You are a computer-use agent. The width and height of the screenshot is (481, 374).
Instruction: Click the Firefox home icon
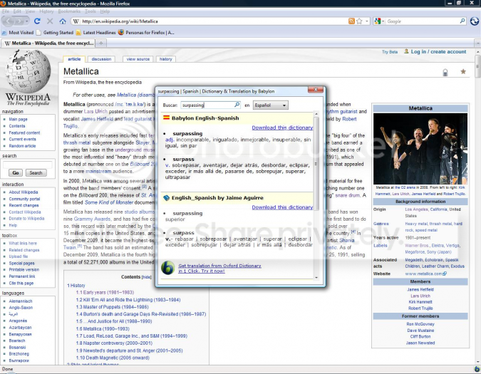point(63,21)
